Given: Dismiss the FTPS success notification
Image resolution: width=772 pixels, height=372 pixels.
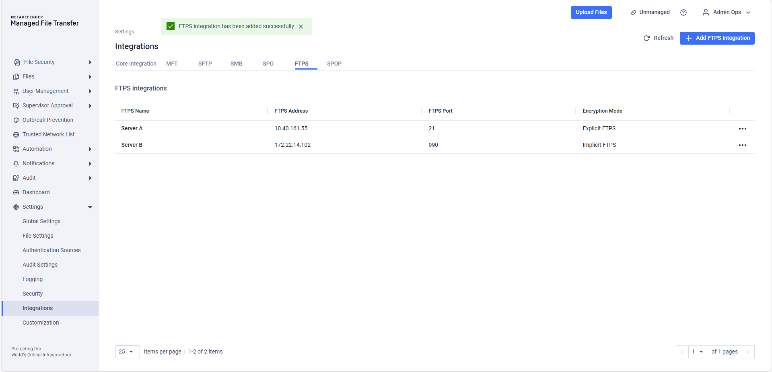Looking at the screenshot, I should (301, 27).
